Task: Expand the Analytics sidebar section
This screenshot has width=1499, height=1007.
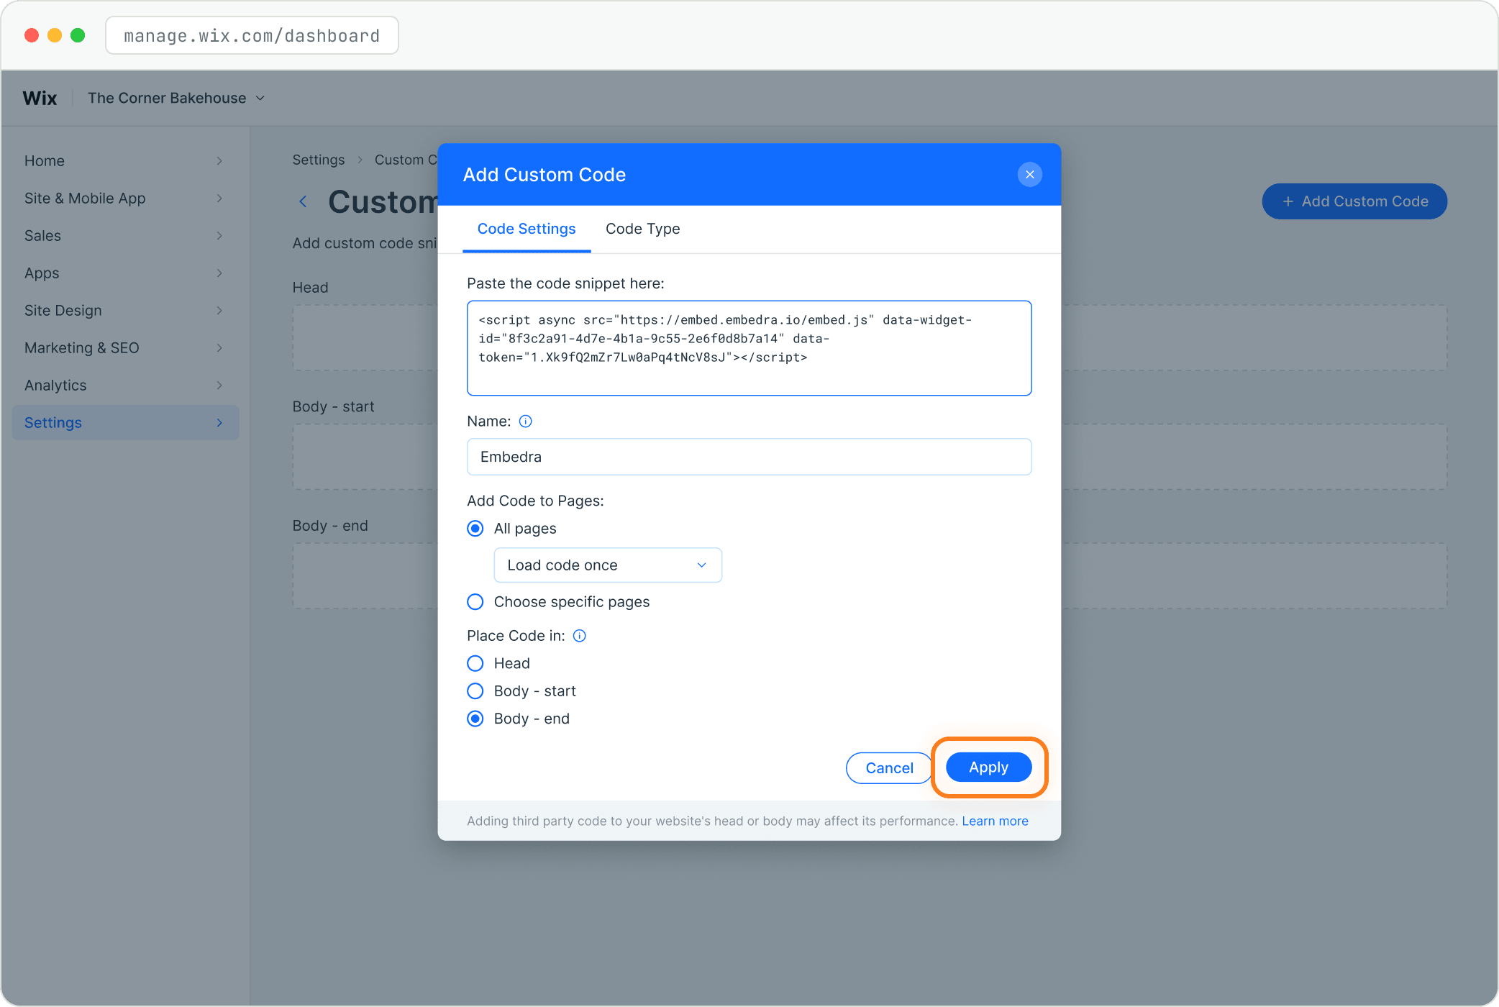Action: [x=125, y=386]
